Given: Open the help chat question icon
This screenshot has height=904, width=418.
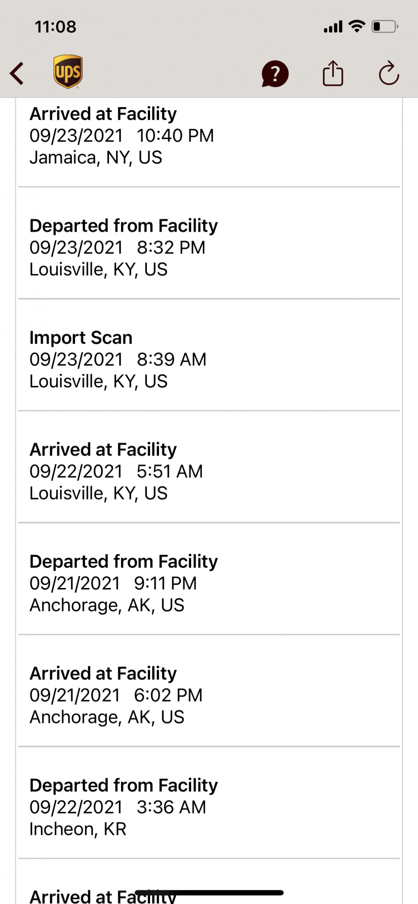Looking at the screenshot, I should (275, 74).
